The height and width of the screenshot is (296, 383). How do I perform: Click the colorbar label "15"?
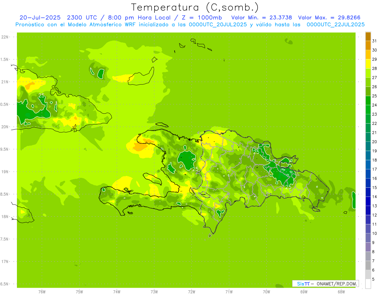374,188
